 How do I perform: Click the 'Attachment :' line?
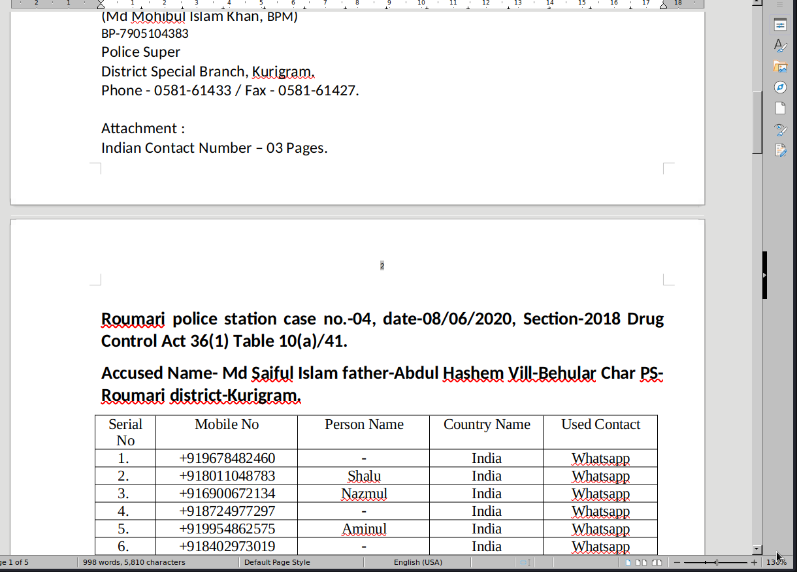(143, 128)
